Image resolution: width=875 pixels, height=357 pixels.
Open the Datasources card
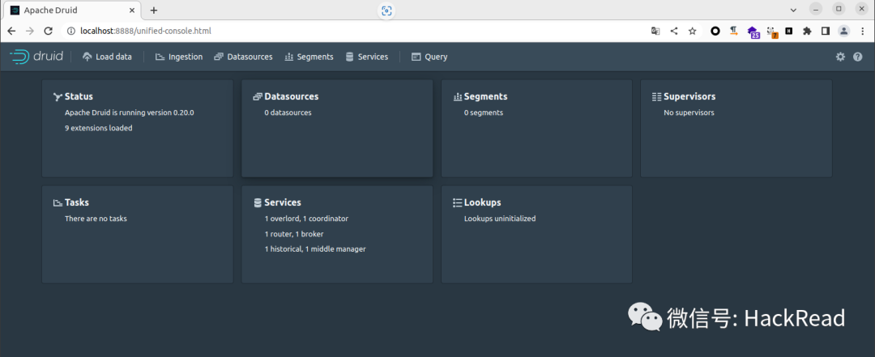pyautogui.click(x=337, y=128)
